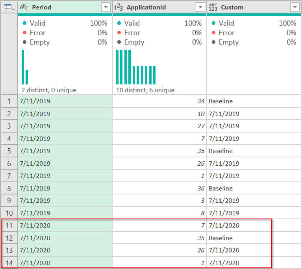Screen dimensions: 302x269
Task: Click ApplicationId cell 1 in row 14
Action: [159, 263]
